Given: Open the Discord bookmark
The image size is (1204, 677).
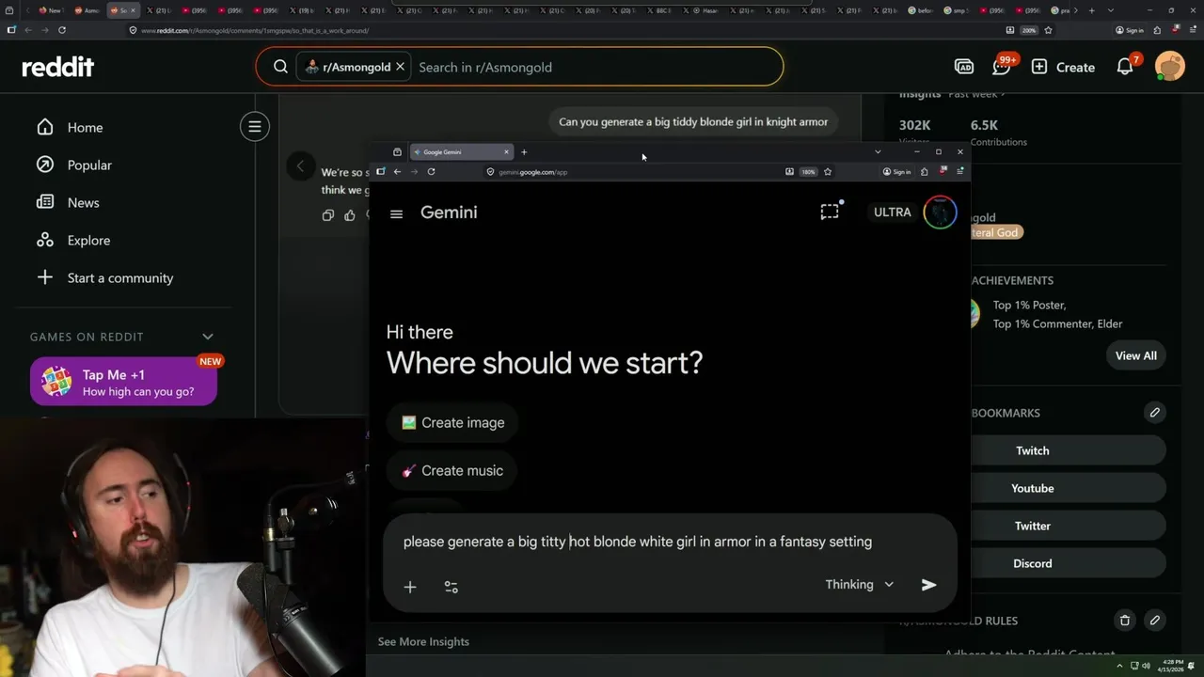Looking at the screenshot, I should tap(1032, 563).
